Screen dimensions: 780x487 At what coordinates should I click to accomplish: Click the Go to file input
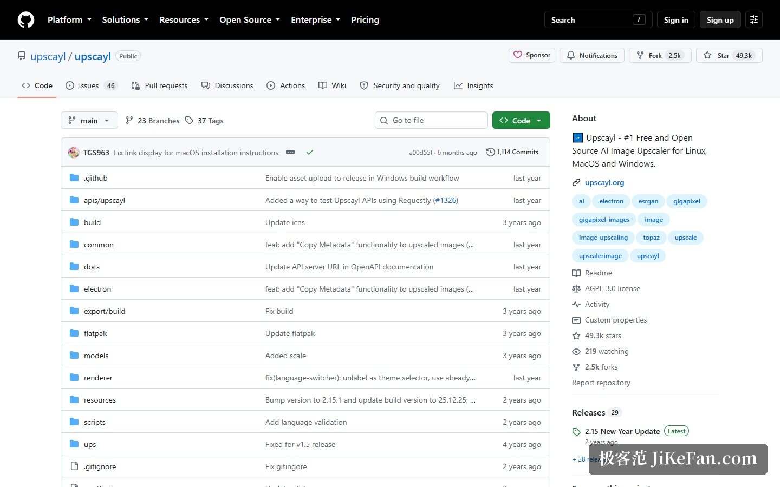431,120
